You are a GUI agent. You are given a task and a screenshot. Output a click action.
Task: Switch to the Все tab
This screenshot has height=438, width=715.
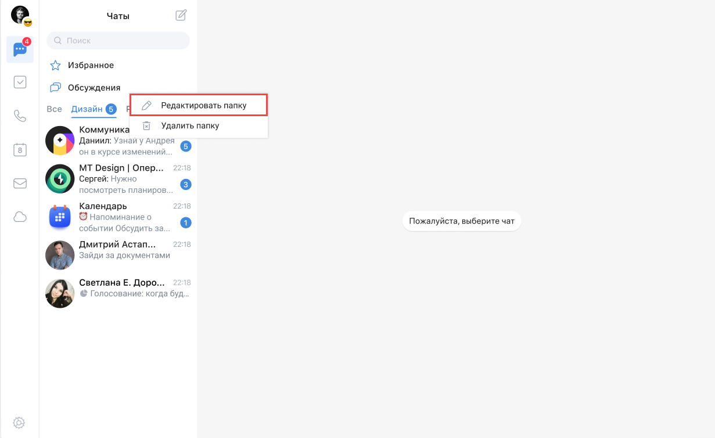(54, 109)
